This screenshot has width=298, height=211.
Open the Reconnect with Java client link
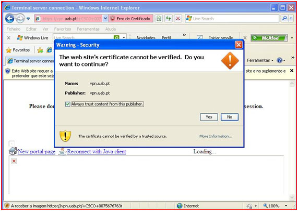tap(97, 152)
